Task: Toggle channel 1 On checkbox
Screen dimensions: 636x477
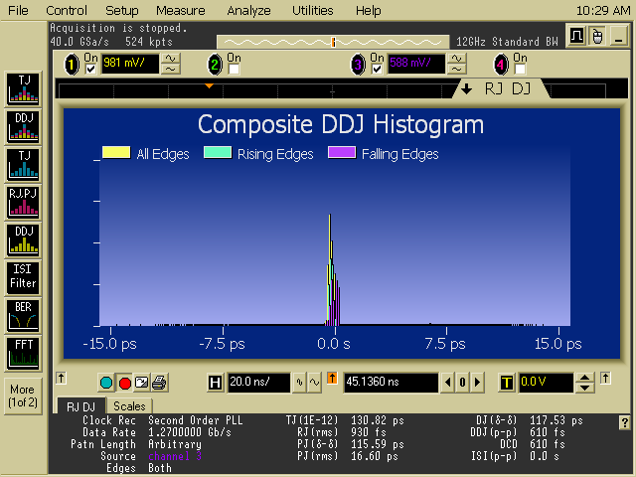Action: click(91, 69)
